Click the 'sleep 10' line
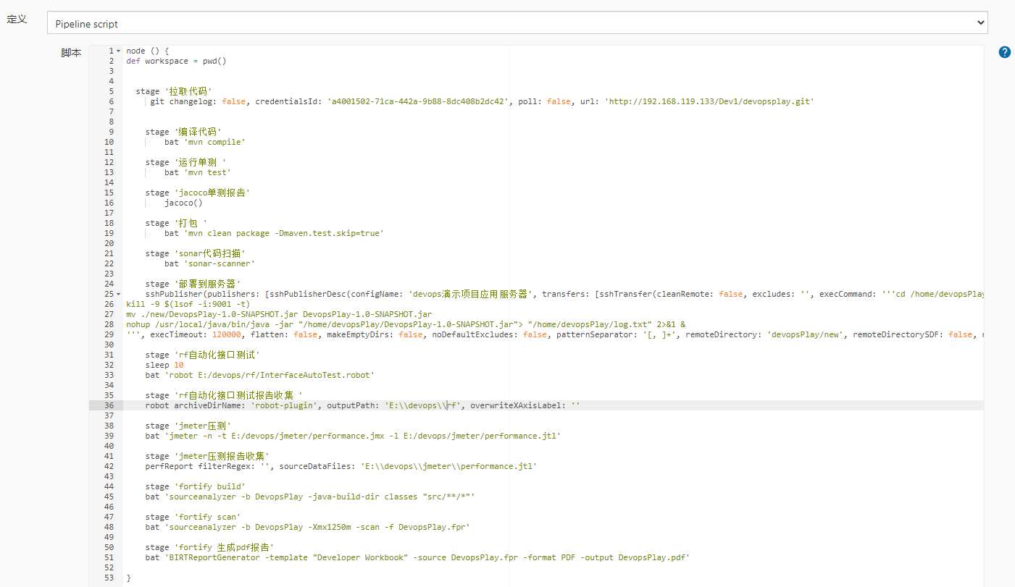The width and height of the screenshot is (1015, 587). point(164,365)
